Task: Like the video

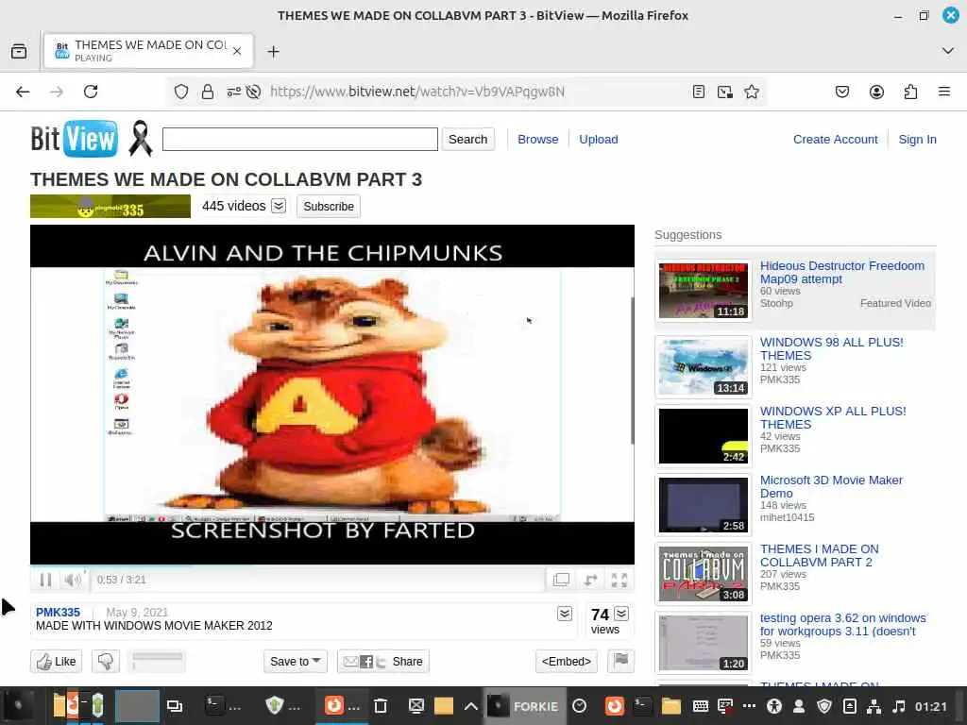Action: (x=56, y=662)
